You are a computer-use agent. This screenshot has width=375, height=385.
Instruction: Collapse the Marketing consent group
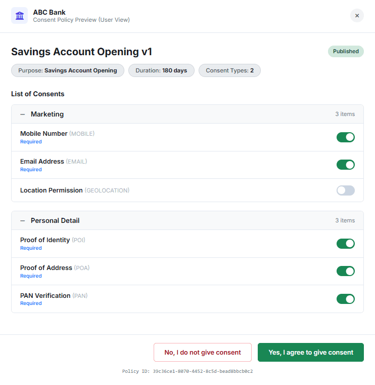[23, 114]
